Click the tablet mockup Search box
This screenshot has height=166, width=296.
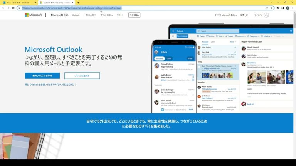point(218,31)
